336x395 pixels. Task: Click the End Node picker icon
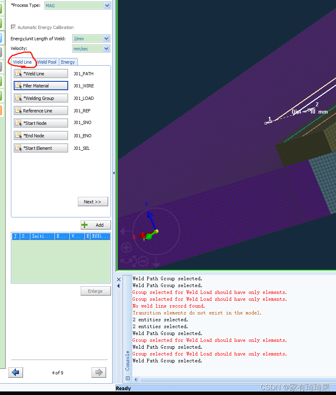point(18,135)
